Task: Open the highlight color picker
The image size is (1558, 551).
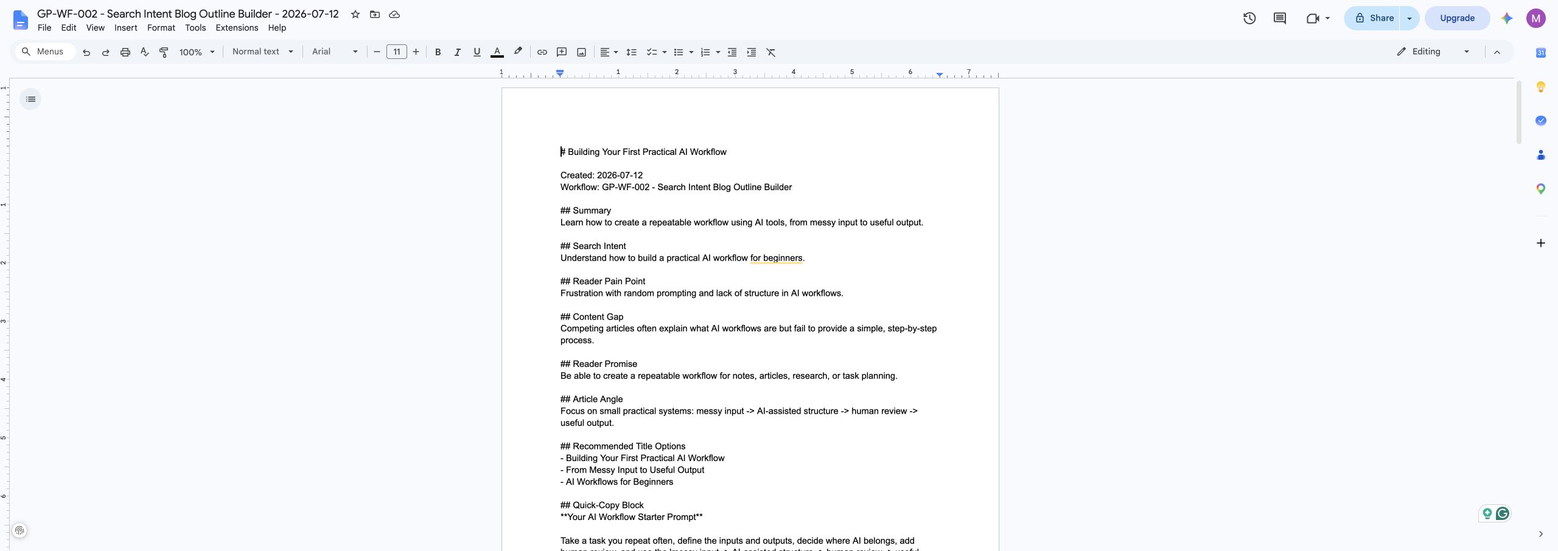Action: pyautogui.click(x=518, y=52)
